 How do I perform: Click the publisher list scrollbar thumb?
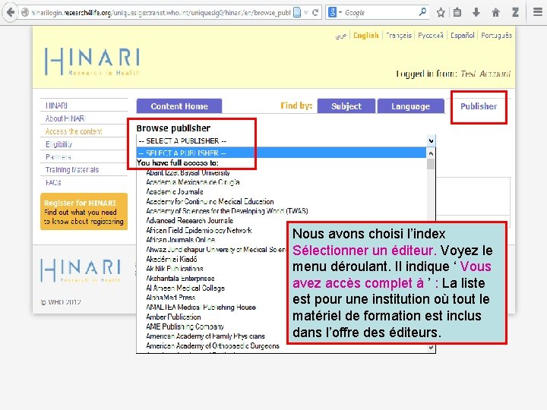pyautogui.click(x=431, y=164)
